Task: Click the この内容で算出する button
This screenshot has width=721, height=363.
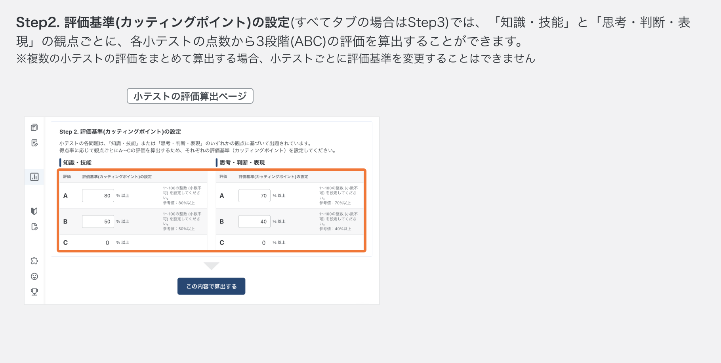Action: (x=211, y=286)
